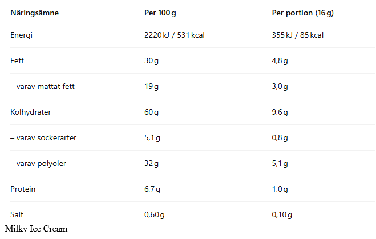Click the 2220 kJ / 531 kcal value
Screen dimensions: 376x239
(175, 35)
